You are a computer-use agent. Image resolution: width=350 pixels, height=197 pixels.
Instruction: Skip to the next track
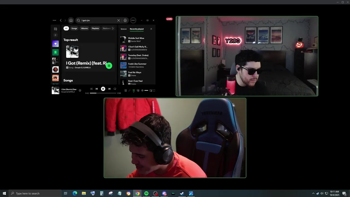(109, 89)
